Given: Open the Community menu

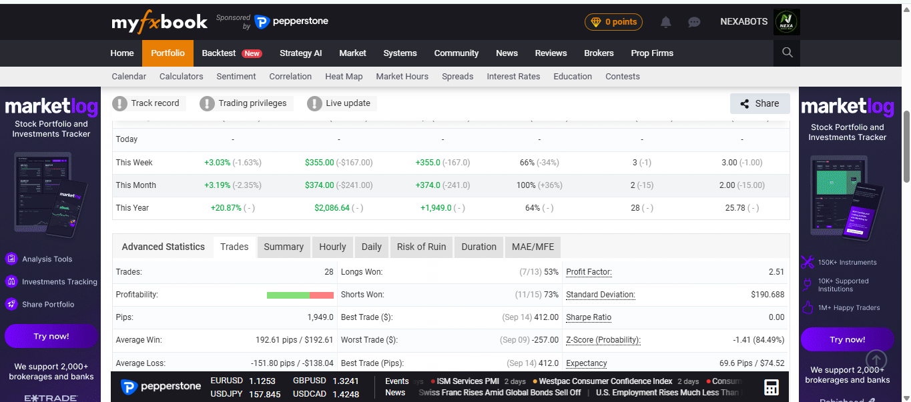Looking at the screenshot, I should (x=457, y=53).
